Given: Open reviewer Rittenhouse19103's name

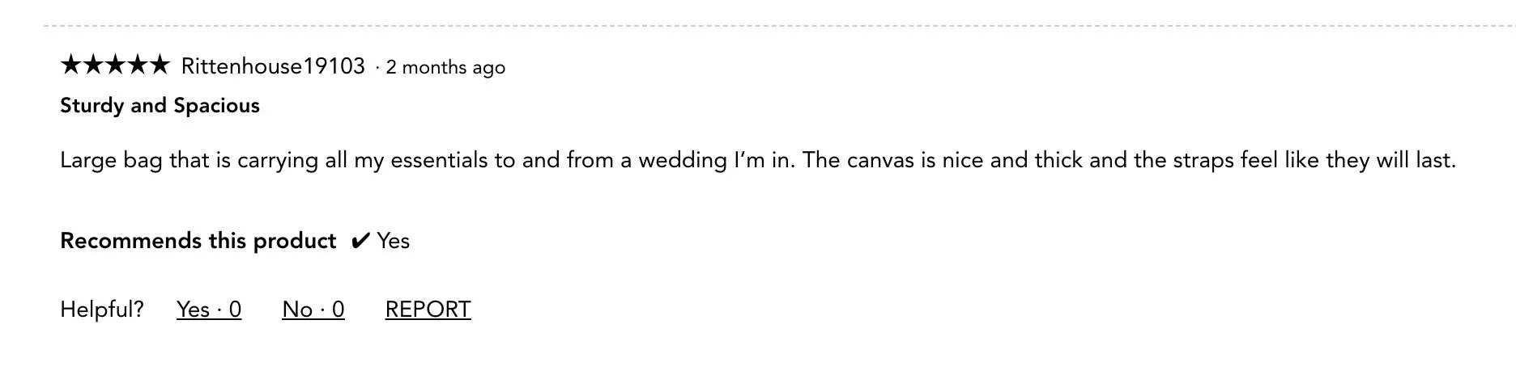Looking at the screenshot, I should 273,66.
